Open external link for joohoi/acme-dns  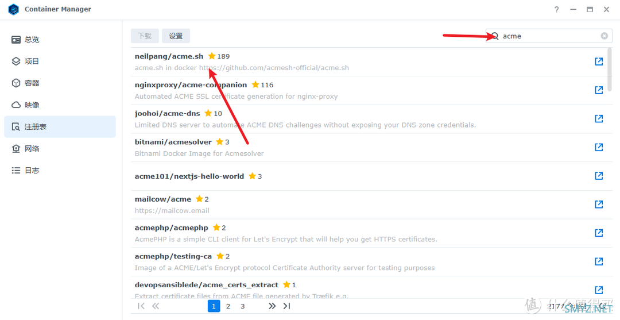[599, 118]
